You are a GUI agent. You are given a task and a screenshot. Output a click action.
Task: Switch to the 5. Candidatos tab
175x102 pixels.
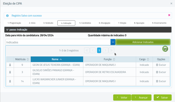(85, 23)
